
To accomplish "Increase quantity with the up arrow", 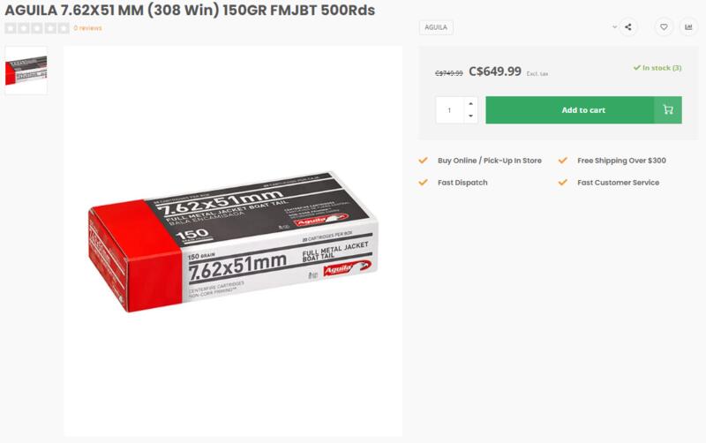I will 470,103.
